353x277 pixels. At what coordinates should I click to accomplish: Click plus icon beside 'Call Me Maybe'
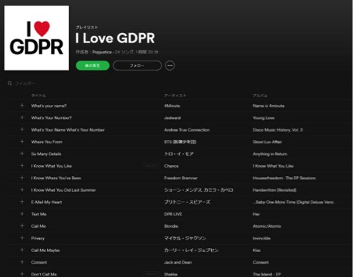(22, 250)
